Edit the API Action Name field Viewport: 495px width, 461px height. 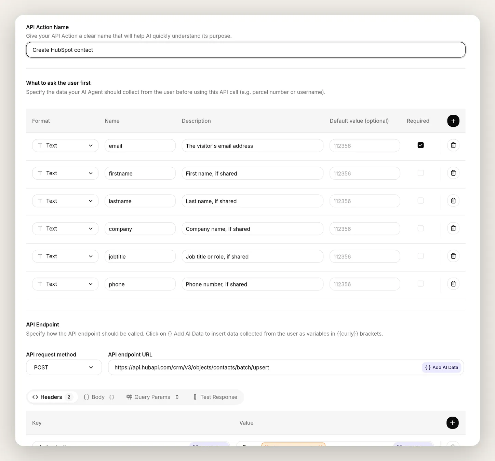246,50
